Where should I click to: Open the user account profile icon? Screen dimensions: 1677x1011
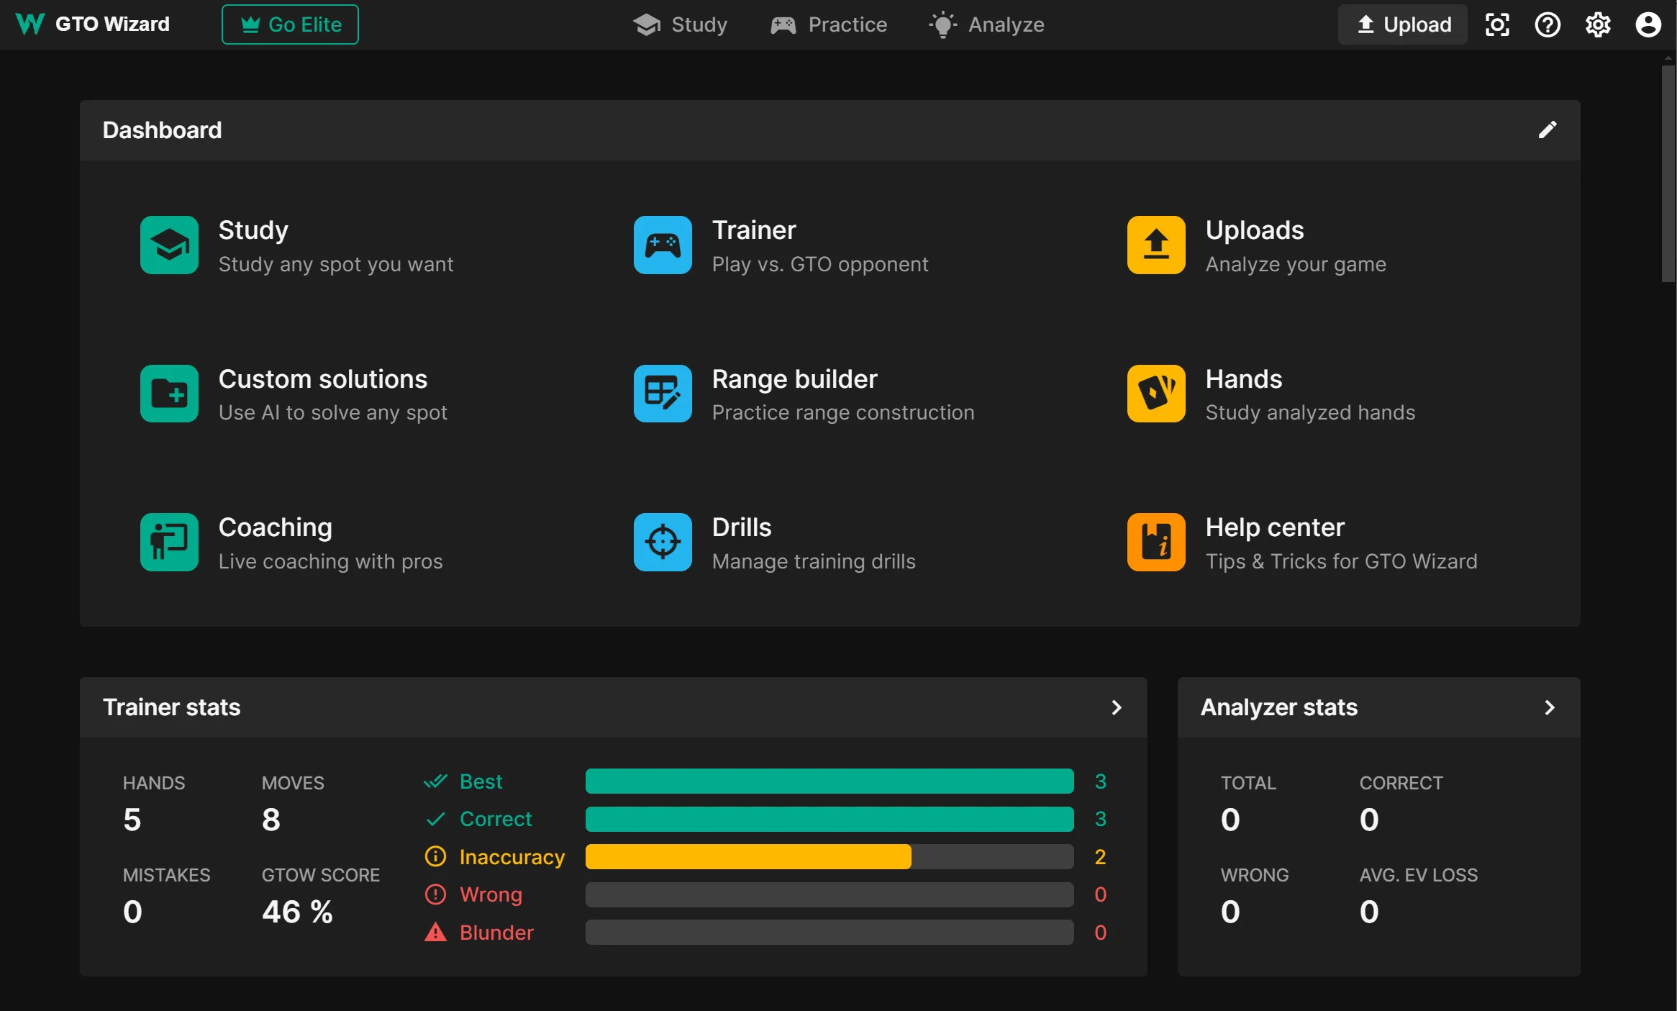click(x=1648, y=24)
